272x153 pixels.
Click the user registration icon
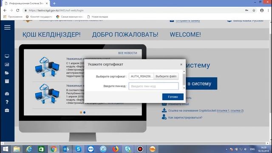click(164, 117)
